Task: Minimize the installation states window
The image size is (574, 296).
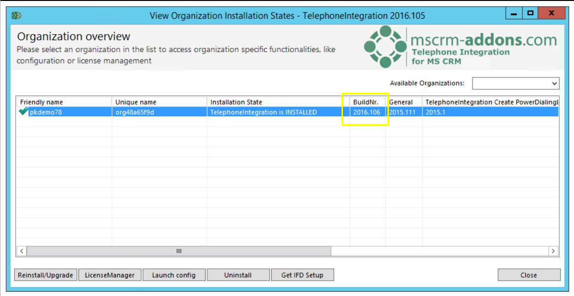Action: click(513, 14)
